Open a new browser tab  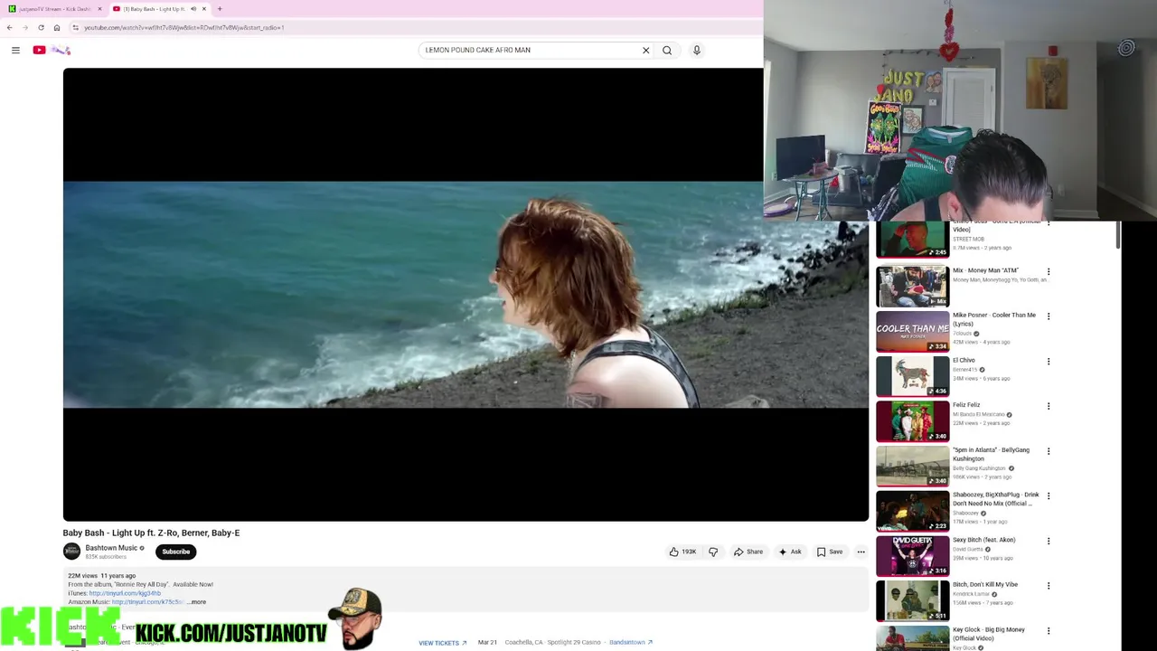click(x=220, y=9)
